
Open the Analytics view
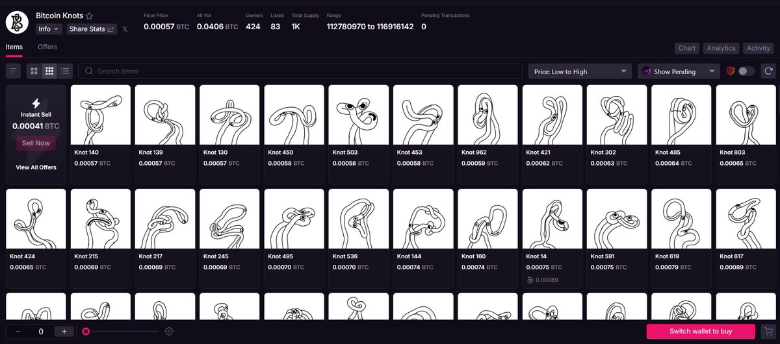[x=721, y=48]
